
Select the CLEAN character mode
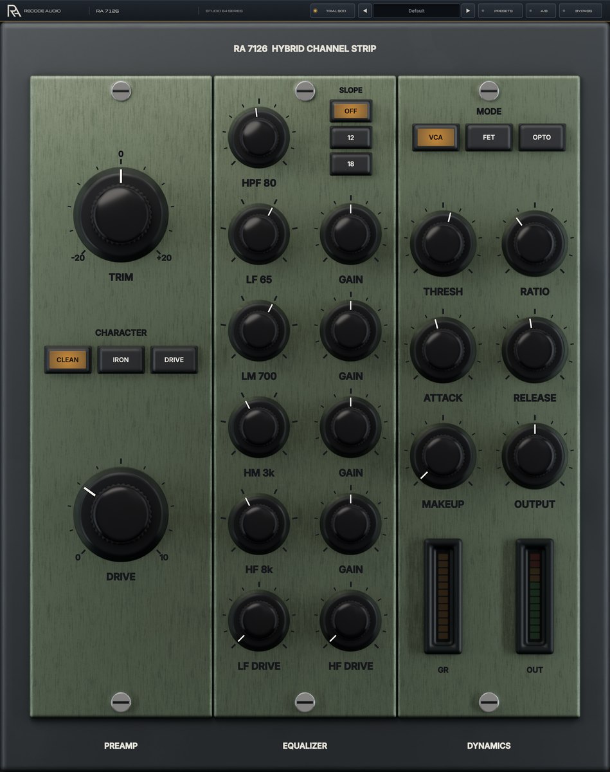click(67, 360)
